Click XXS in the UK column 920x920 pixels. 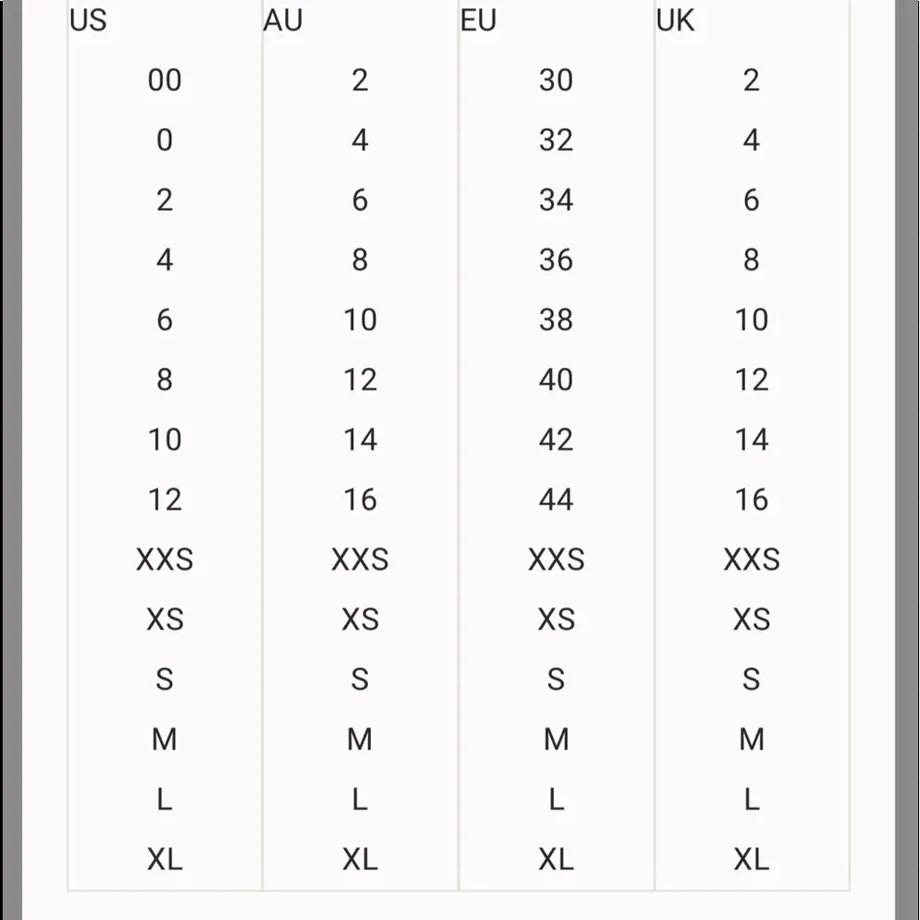click(x=752, y=559)
